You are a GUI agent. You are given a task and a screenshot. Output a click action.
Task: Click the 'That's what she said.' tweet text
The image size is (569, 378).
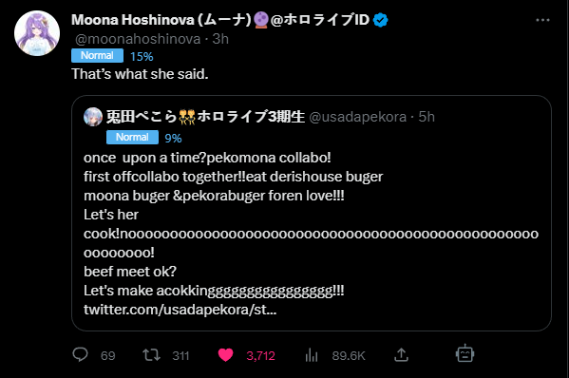click(x=140, y=74)
